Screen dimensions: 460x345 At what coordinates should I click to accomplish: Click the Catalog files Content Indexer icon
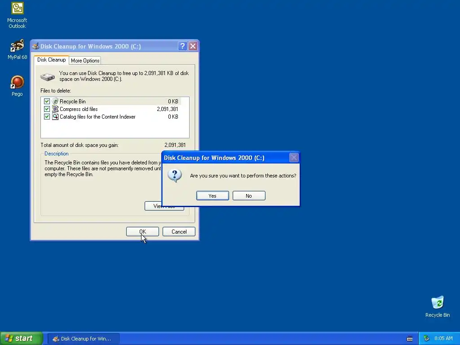[55, 116]
